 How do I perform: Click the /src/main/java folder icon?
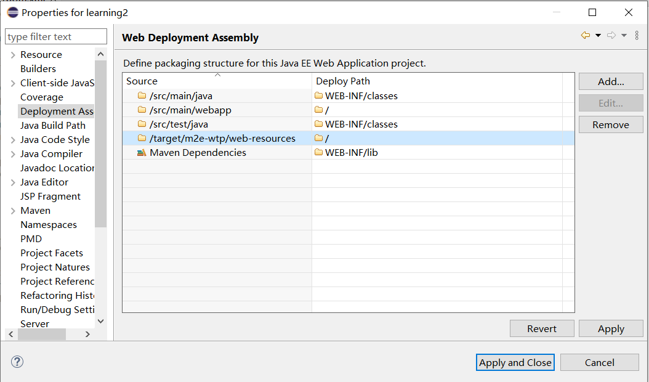pos(142,96)
